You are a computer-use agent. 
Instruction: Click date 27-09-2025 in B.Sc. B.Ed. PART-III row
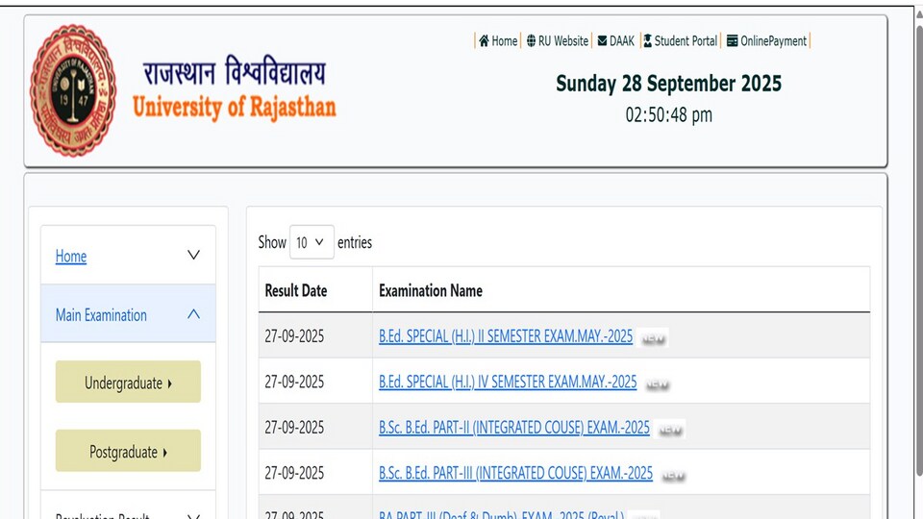click(294, 473)
